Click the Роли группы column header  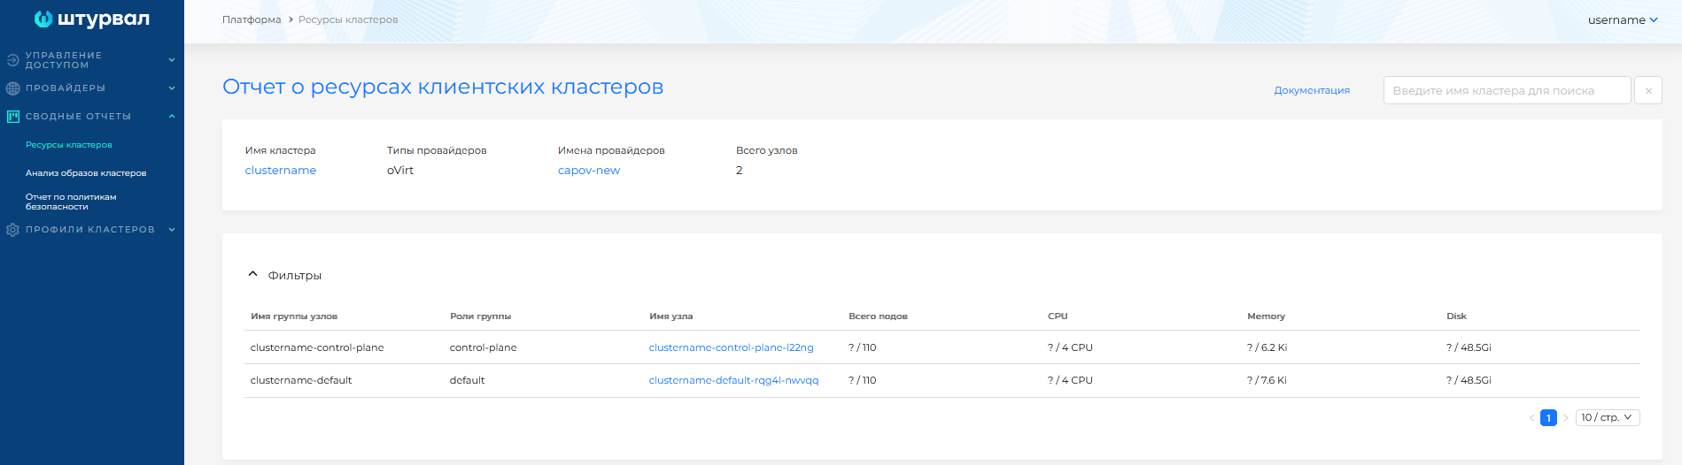tap(480, 316)
